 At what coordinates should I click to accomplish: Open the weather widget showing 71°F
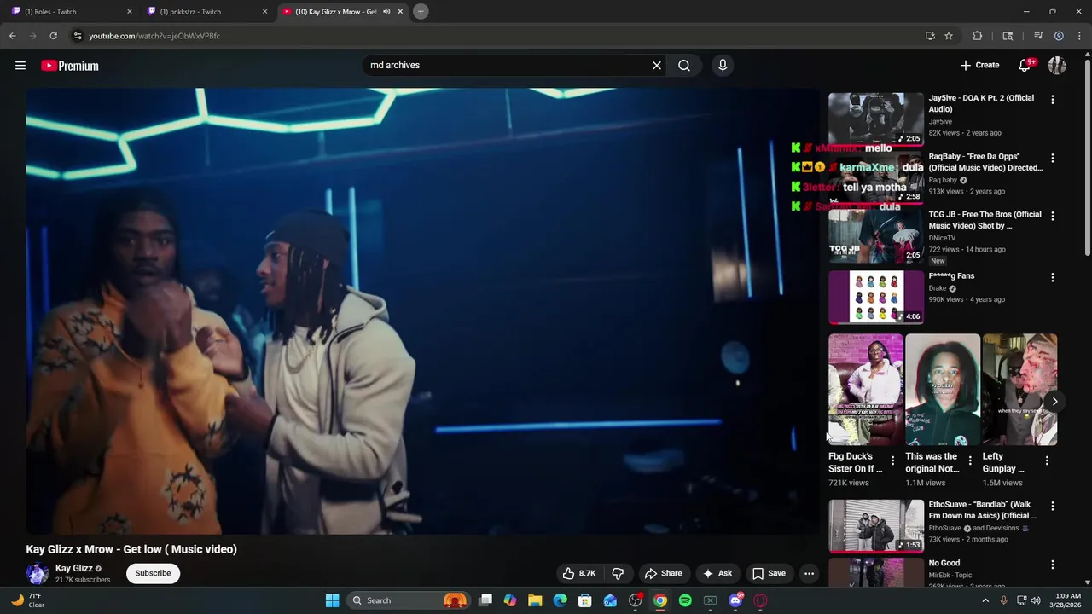27,600
